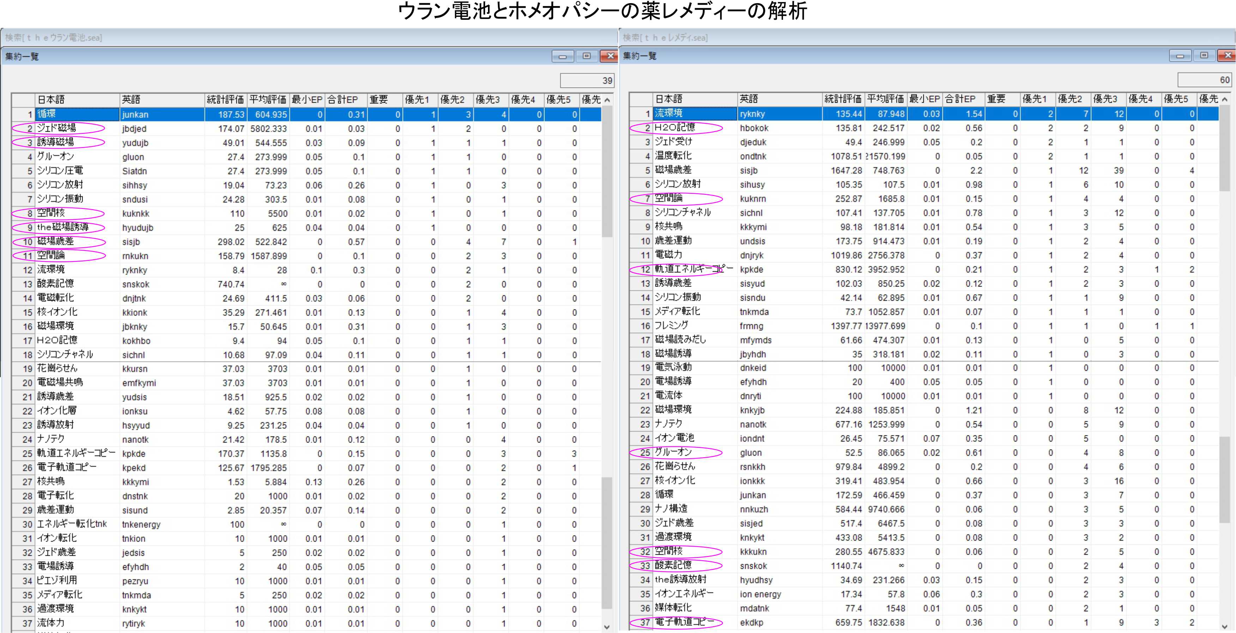The width and height of the screenshot is (1236, 633).
Task: Select ジェド受け row in right table
Action: pos(924,142)
